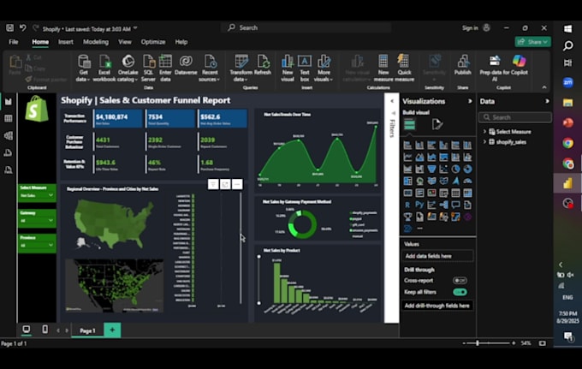The width and height of the screenshot is (582, 369).
Task: Open the Get data menu
Action: (83, 68)
